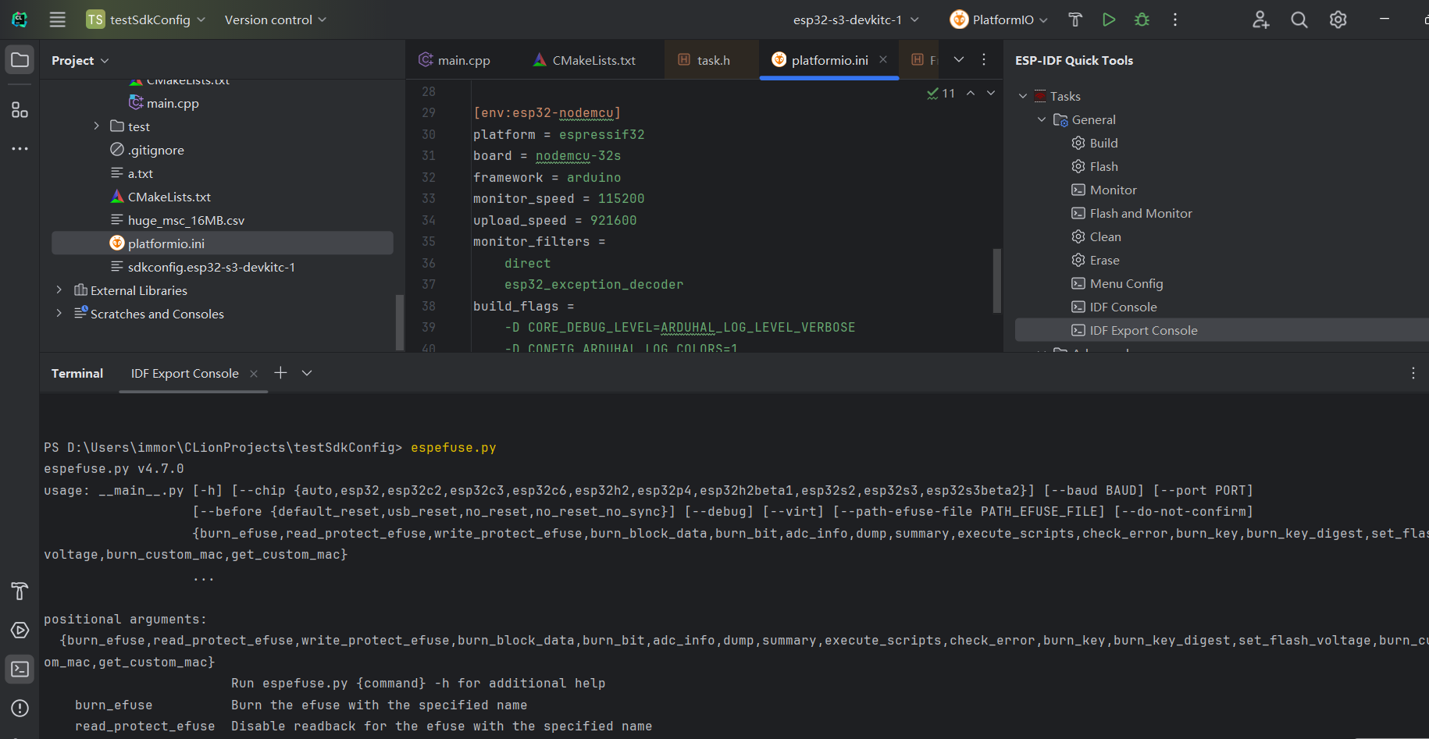Click the Build hammer icon in left sidebar

tap(20, 591)
